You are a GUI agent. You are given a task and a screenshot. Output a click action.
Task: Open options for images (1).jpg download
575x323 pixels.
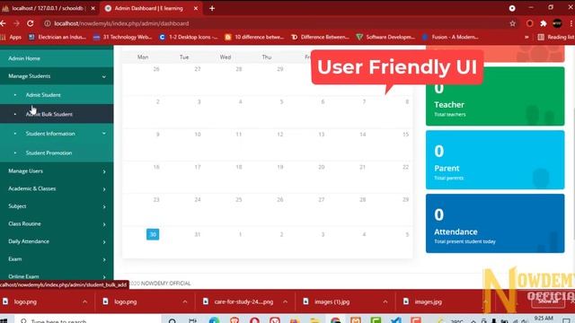(385, 301)
